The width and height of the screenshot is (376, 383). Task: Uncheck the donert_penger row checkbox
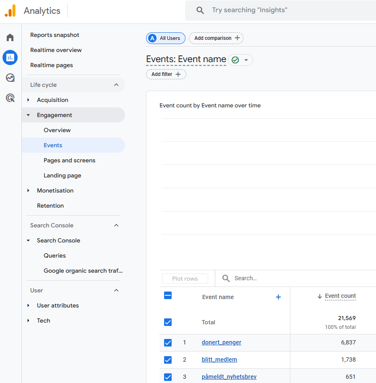click(168, 343)
